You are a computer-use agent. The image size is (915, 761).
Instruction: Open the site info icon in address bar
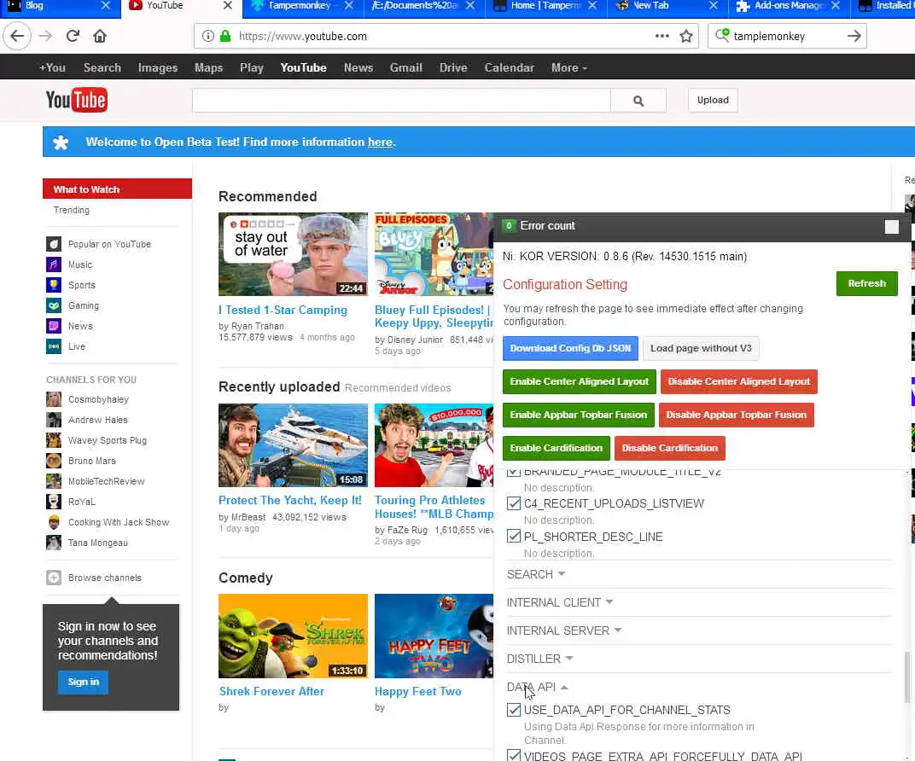[207, 36]
